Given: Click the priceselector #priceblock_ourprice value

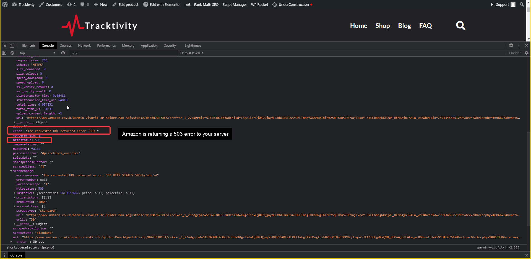Looking at the screenshot, I should point(60,153).
